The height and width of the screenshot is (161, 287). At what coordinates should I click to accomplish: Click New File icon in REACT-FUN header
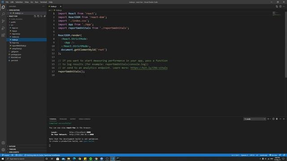[x=35, y=16]
